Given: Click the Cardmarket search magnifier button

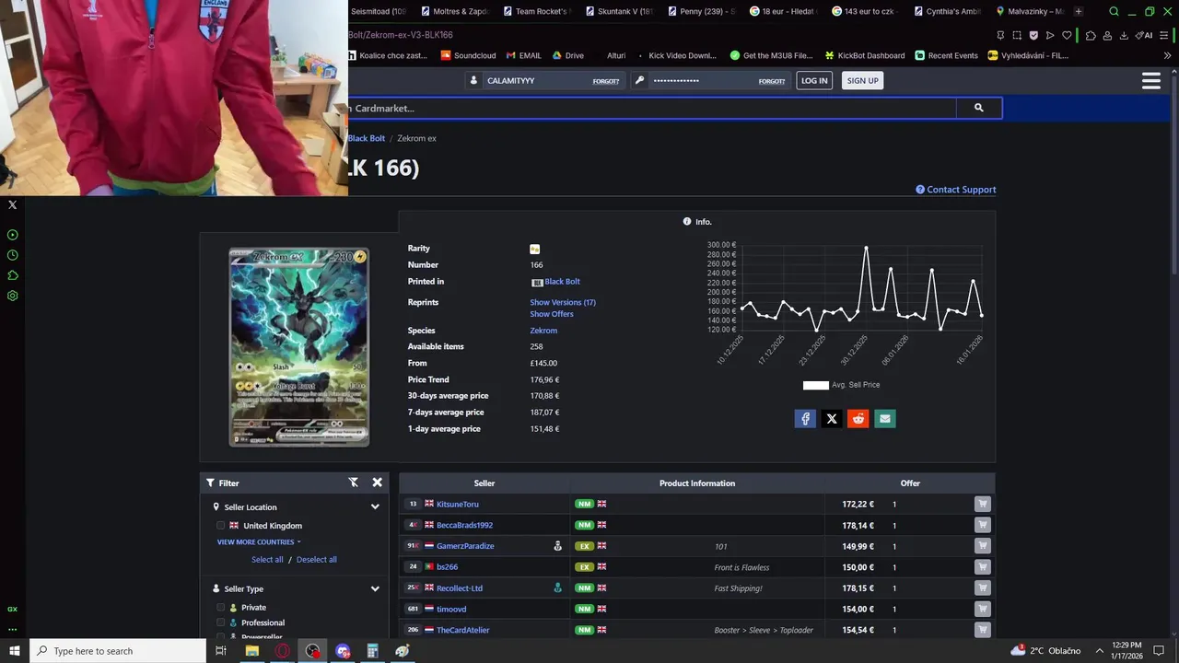Looking at the screenshot, I should pos(978,108).
